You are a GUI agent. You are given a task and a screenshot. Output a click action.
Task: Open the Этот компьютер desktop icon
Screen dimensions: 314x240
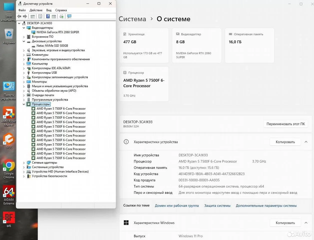(9, 12)
